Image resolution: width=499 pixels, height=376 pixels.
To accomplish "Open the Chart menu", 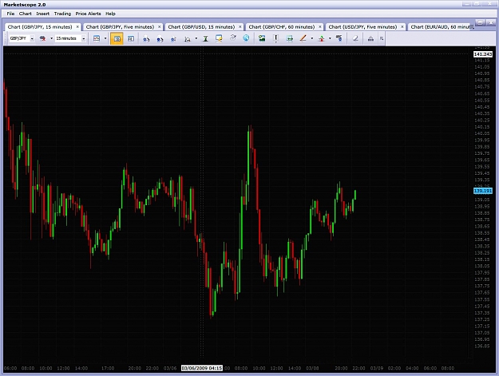I will pos(25,14).
